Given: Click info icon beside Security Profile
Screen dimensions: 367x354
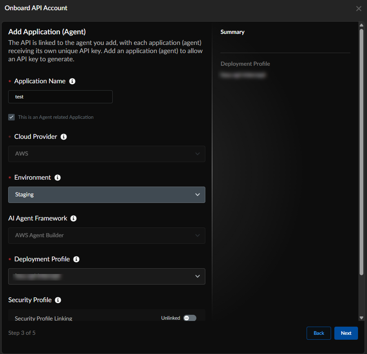Looking at the screenshot, I should pyautogui.click(x=58, y=300).
